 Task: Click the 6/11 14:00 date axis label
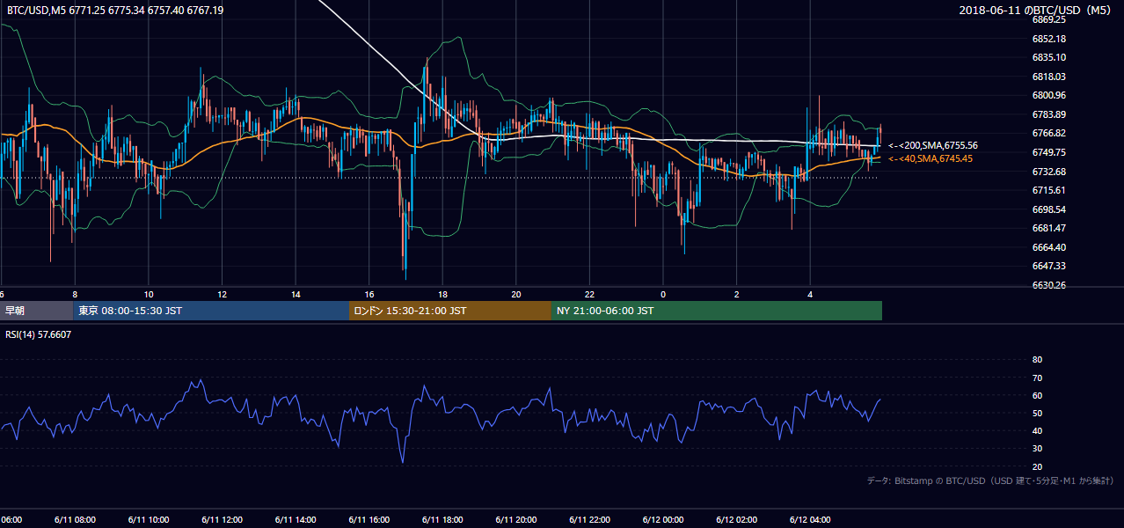click(x=295, y=520)
